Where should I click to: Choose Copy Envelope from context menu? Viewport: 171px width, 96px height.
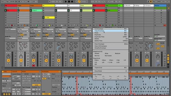coord(111,31)
